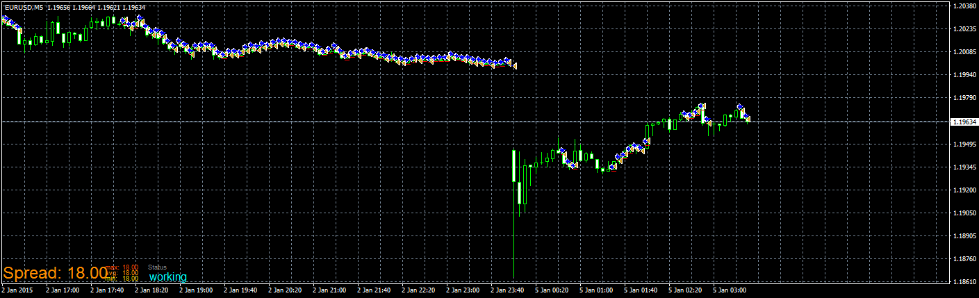Click the highlighted current price tag 1.19634

coord(963,122)
